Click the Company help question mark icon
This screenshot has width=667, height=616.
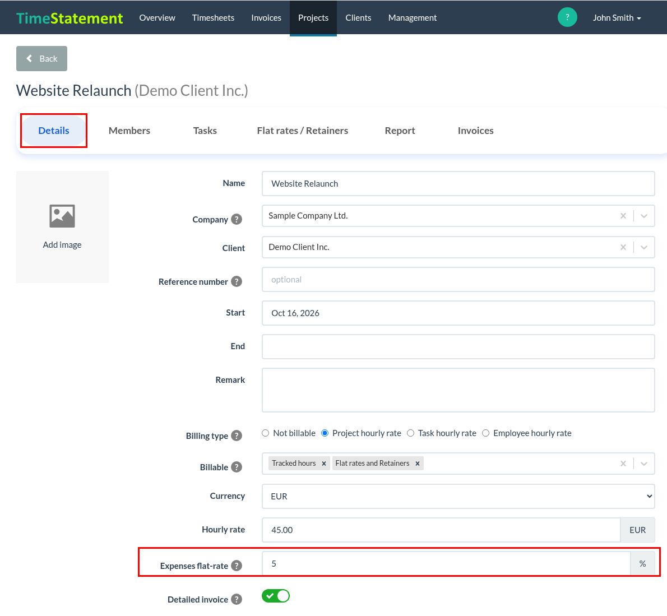237,220
